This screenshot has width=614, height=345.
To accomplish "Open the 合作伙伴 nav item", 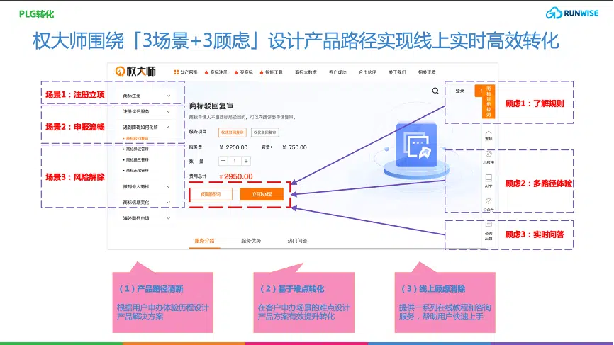I will 367,72.
